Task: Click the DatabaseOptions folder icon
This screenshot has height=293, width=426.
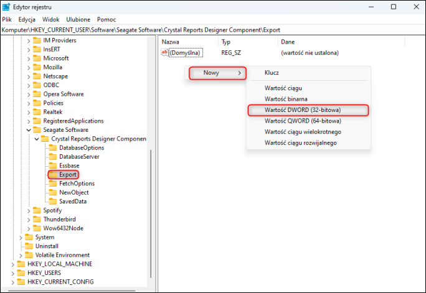Action: tap(53, 148)
